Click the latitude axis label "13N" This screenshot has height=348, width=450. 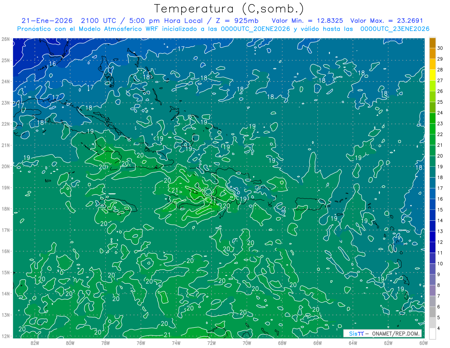(6, 315)
